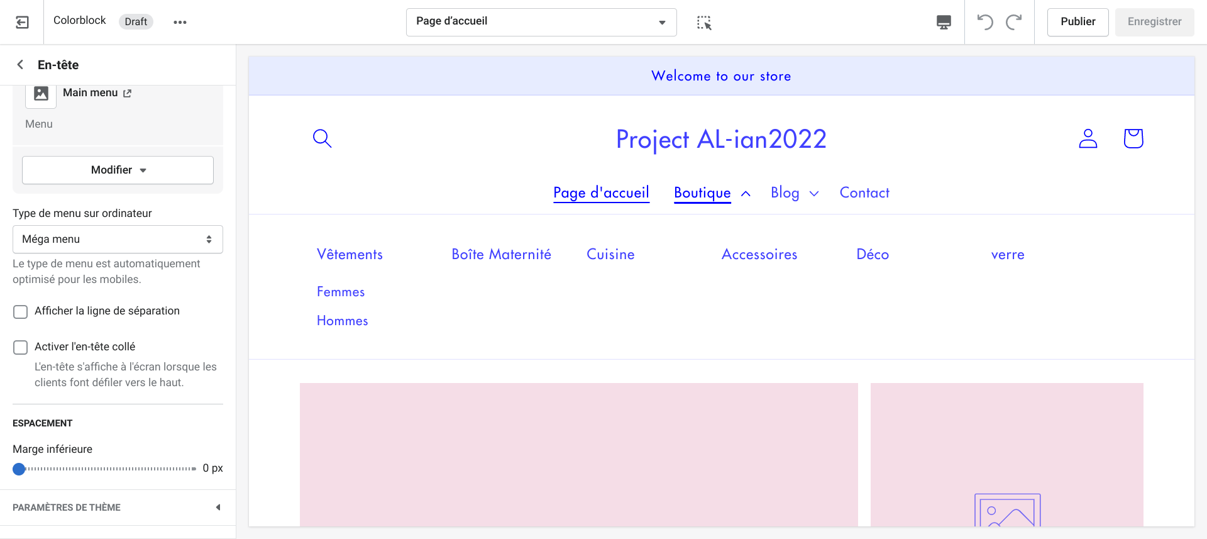The width and height of the screenshot is (1207, 539).
Task: Click the Enregistrer button
Action: [1154, 22]
